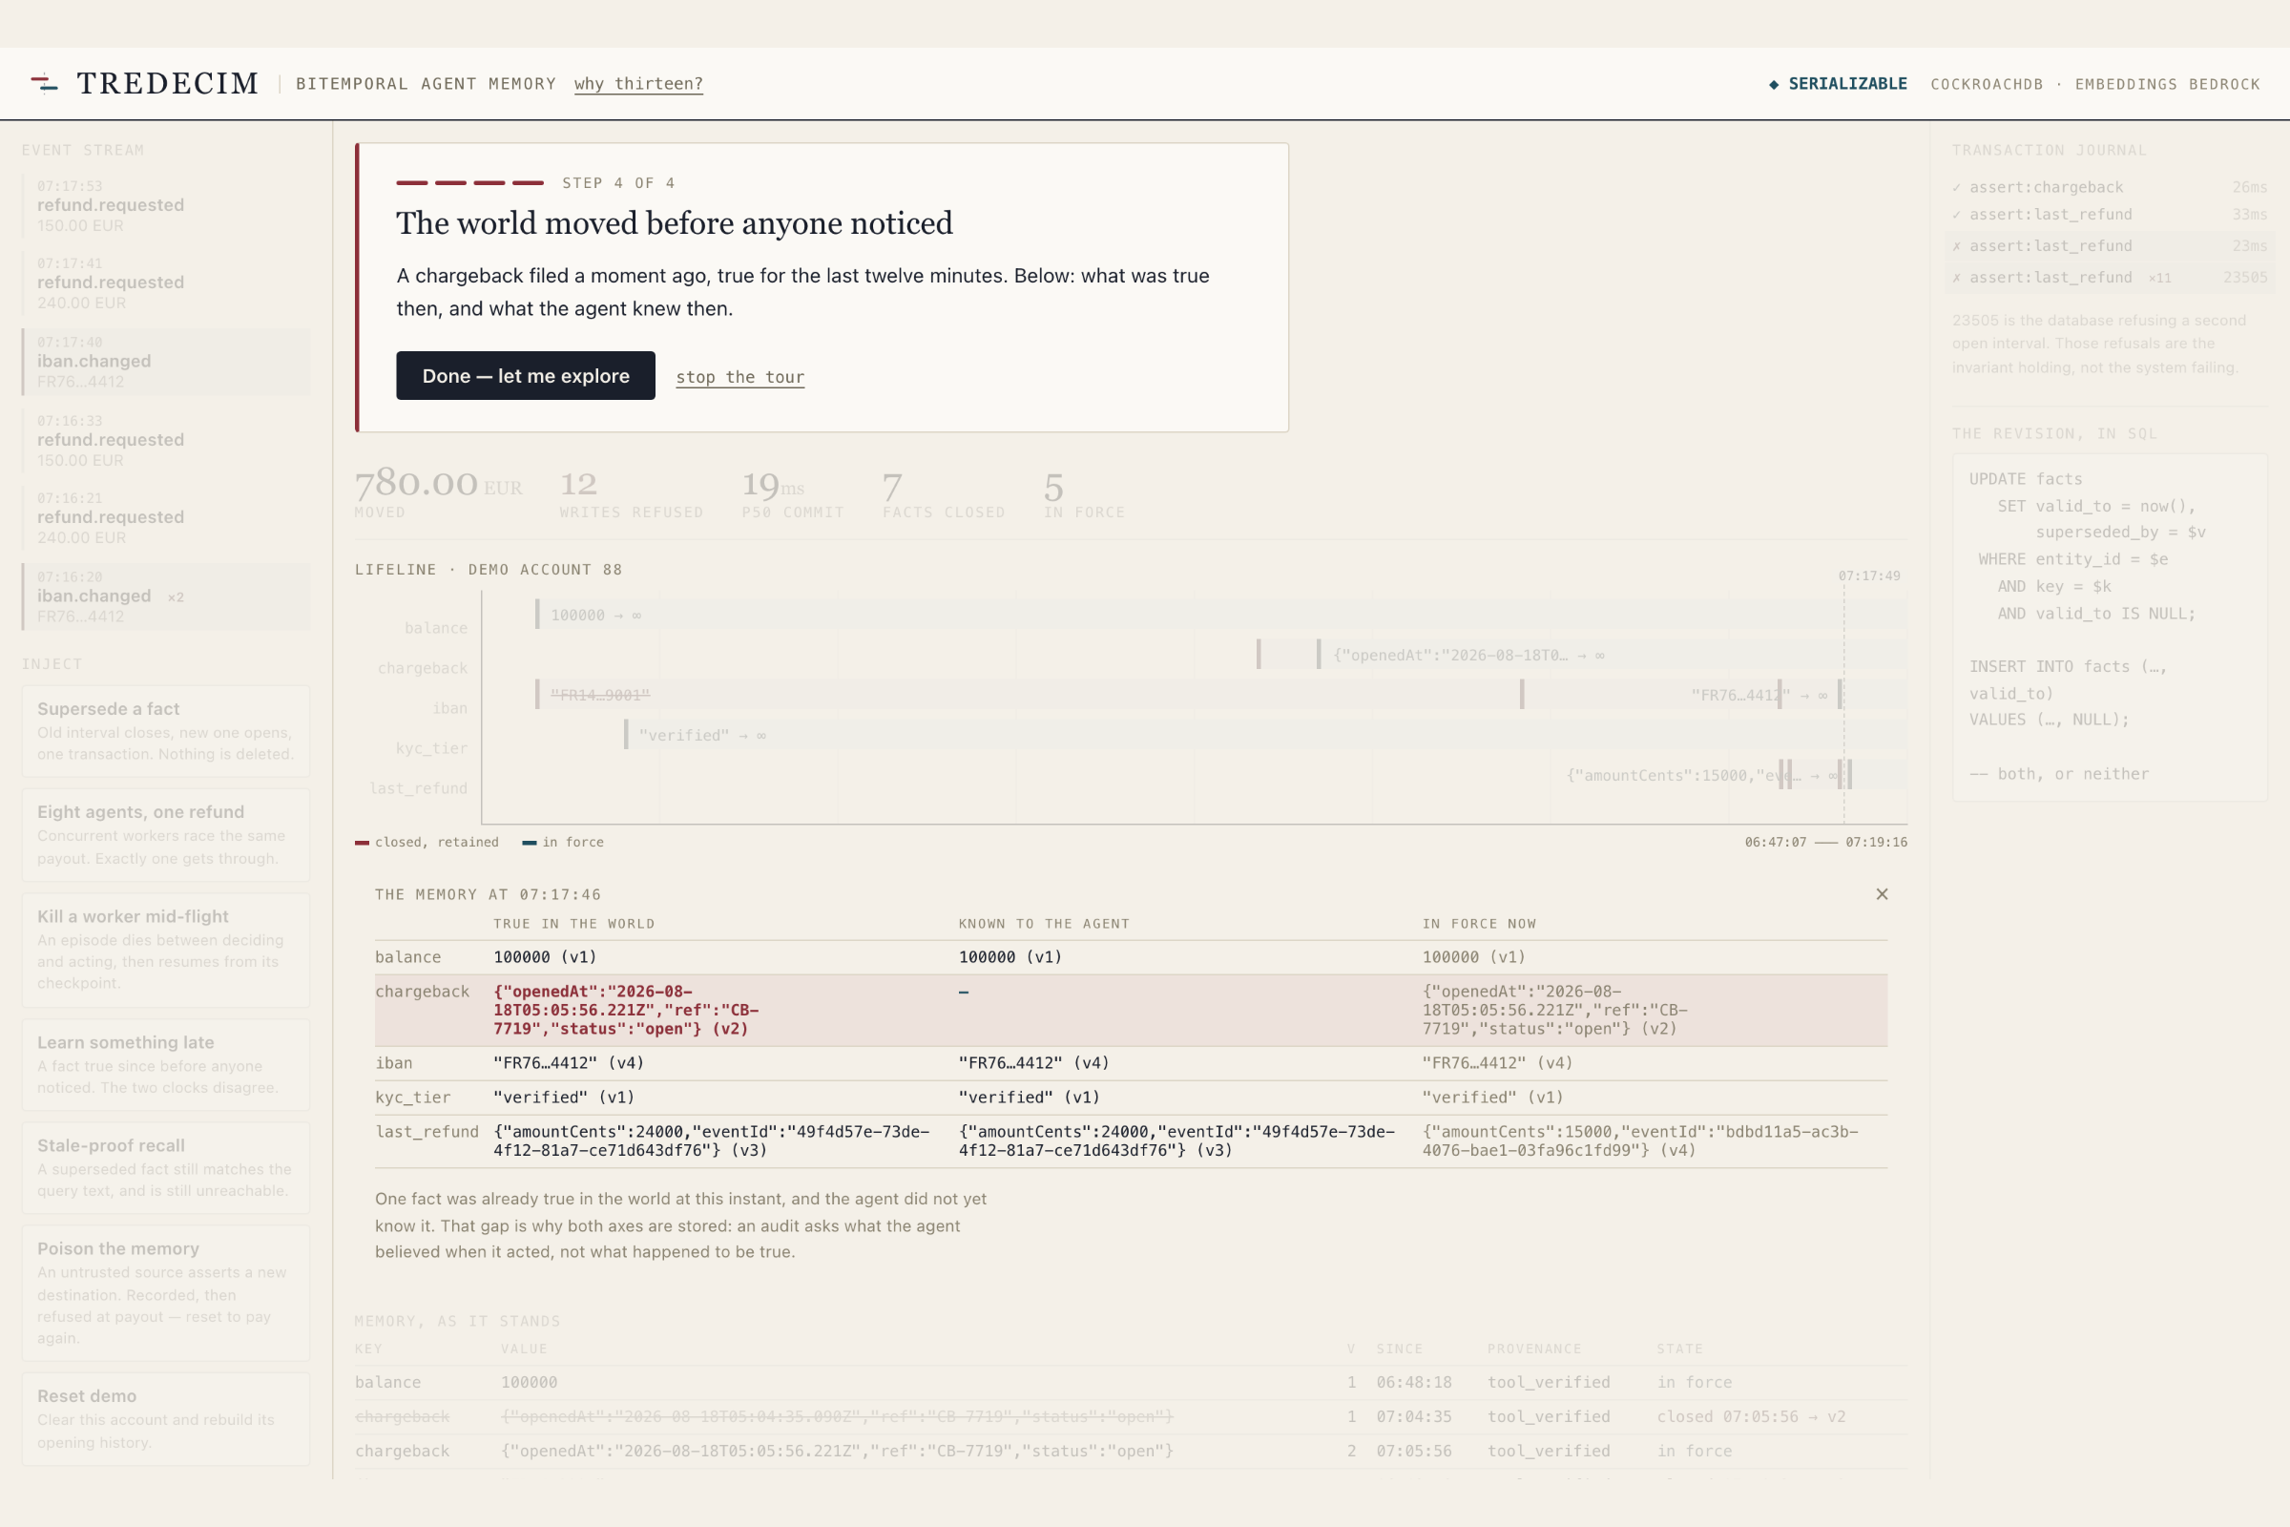This screenshot has height=1527, width=2290.
Task: Click the COCKROACHDB header label
Action: 1987,84
